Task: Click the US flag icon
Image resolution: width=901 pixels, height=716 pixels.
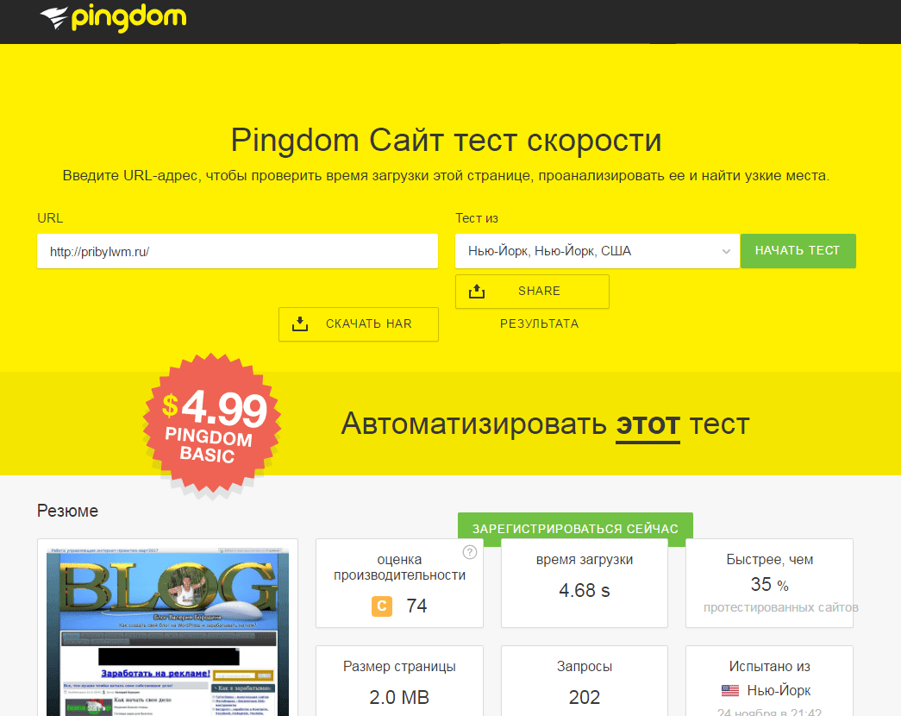Action: 729,691
